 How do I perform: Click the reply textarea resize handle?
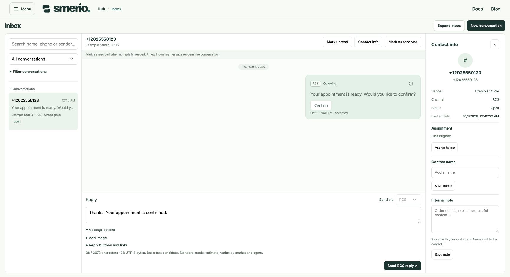(x=419, y=221)
